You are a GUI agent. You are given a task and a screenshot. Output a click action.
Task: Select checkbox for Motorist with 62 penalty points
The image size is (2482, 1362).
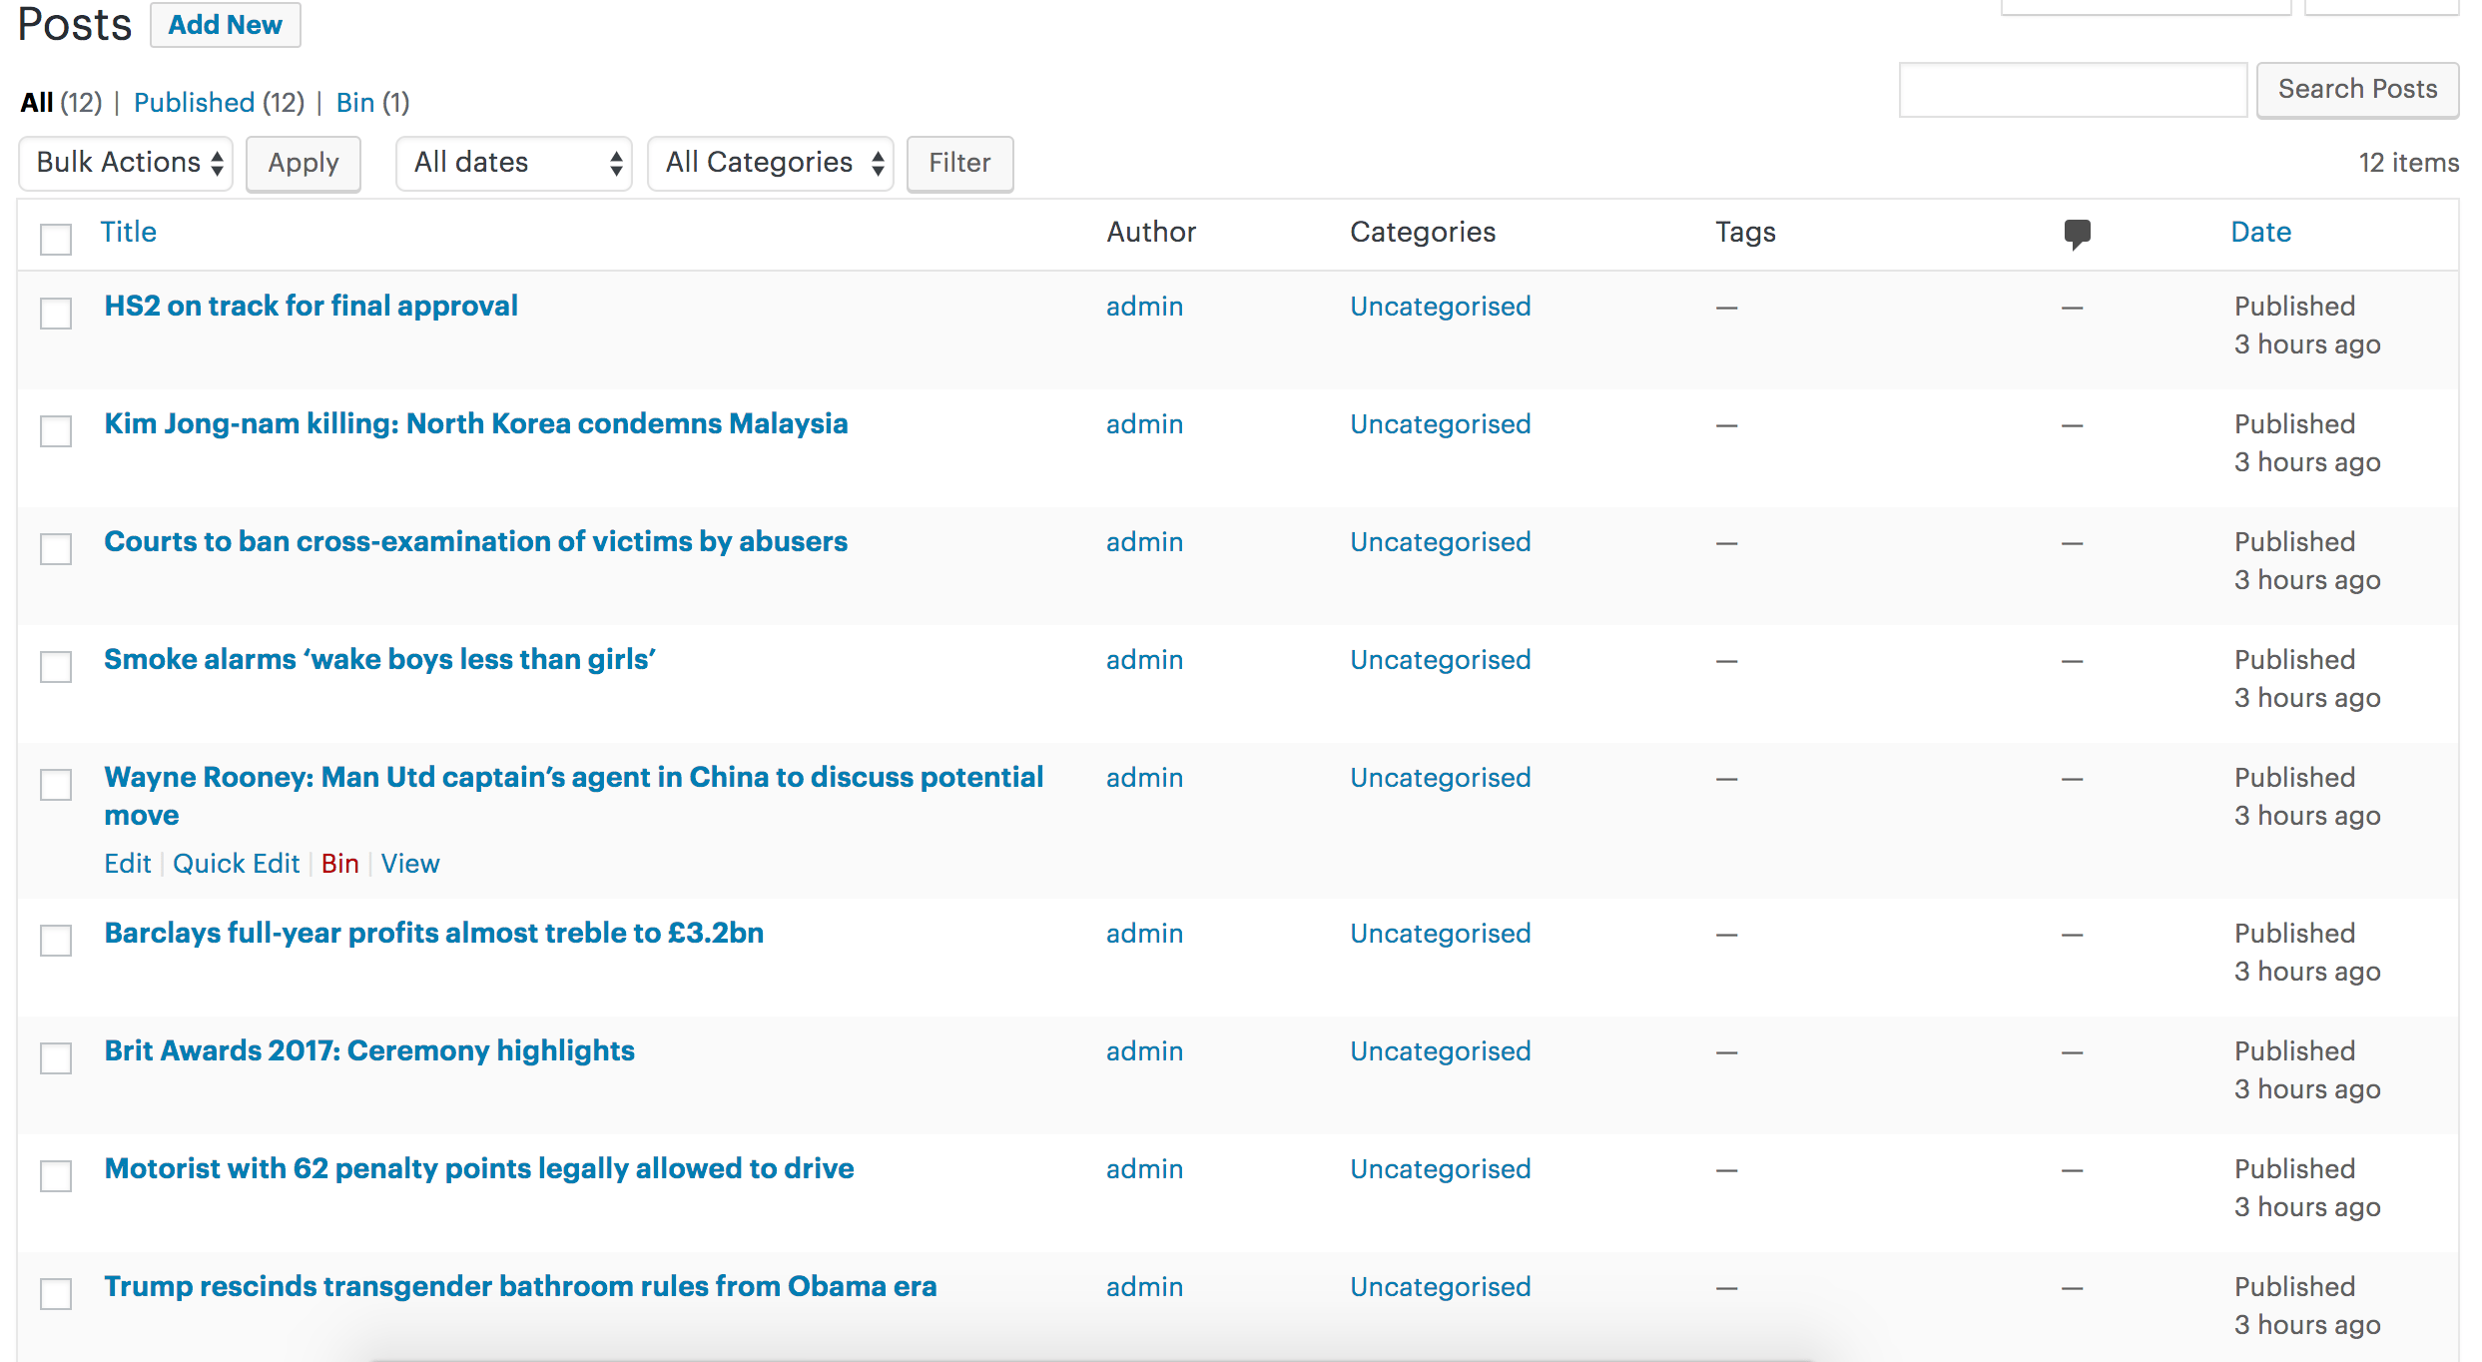[x=56, y=1176]
